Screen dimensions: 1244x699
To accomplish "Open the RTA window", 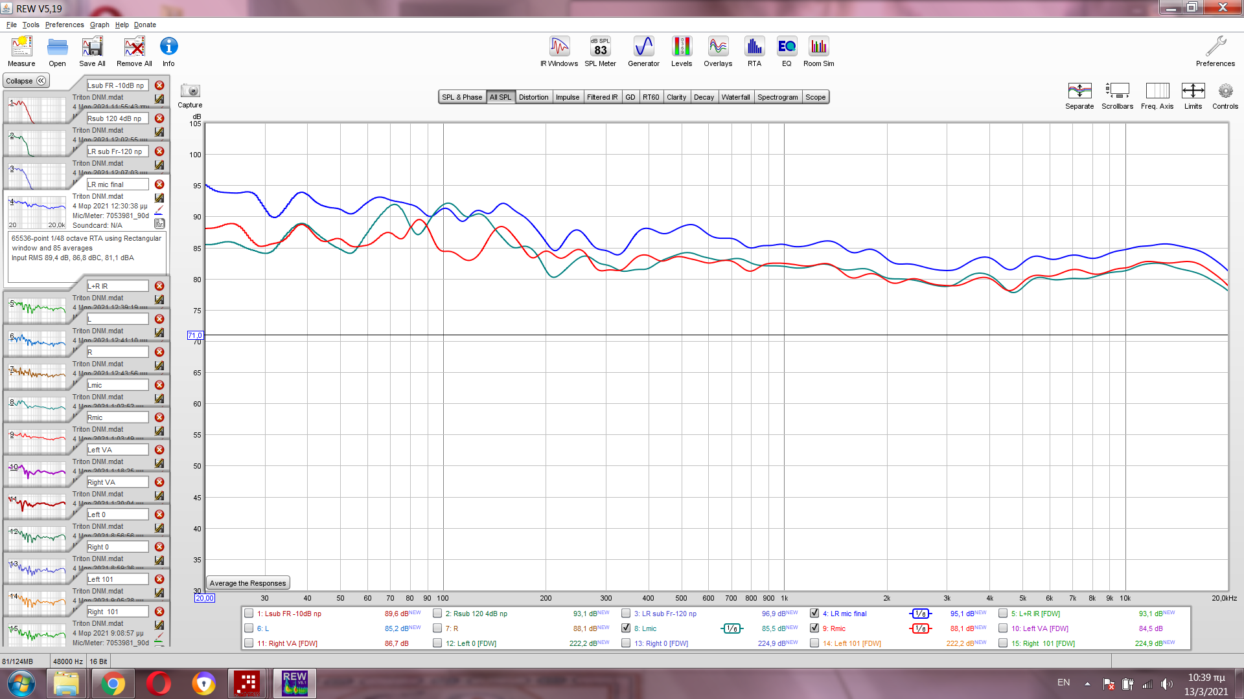I will (x=754, y=51).
